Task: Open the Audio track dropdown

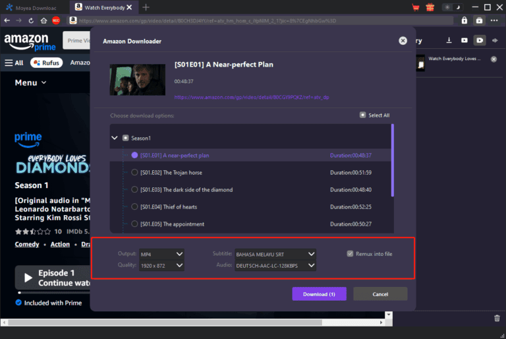Action: 275,266
